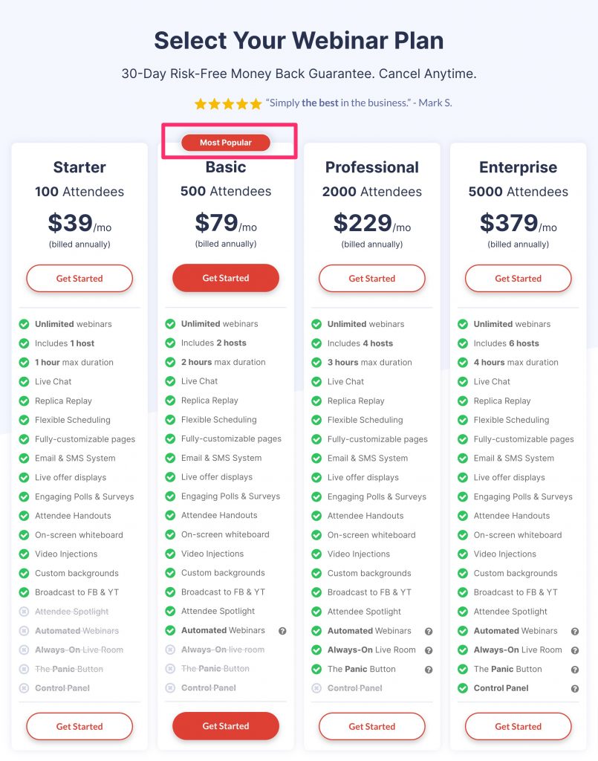Click top Get Started button for Basic
The width and height of the screenshot is (598, 761).
click(x=226, y=278)
